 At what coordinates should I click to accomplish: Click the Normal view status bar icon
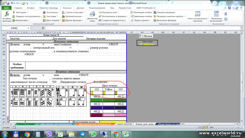(200, 127)
